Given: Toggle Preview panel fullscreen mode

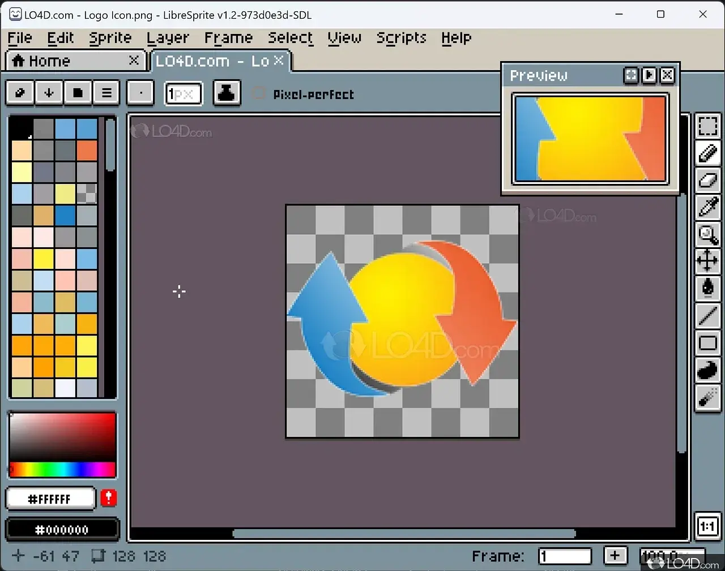Looking at the screenshot, I should [x=631, y=75].
